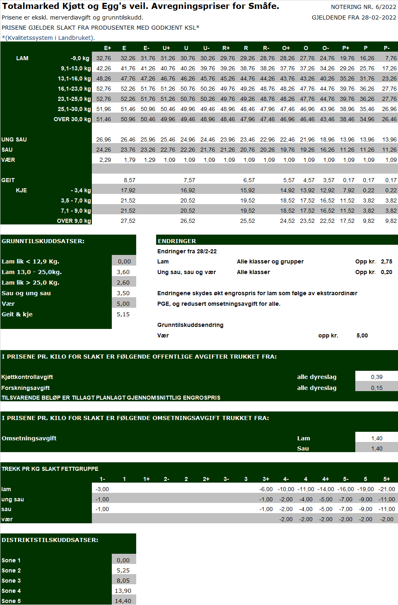Click LAM -9,0 kg E+ value 32,76
The image size is (398, 605).
[x=104, y=58]
